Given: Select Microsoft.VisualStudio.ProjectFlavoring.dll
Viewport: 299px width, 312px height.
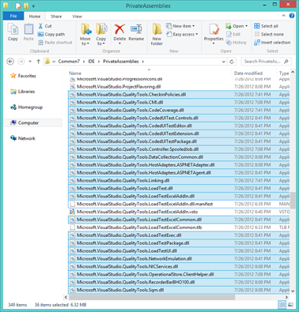Looking at the screenshot, I should (179, 87).
